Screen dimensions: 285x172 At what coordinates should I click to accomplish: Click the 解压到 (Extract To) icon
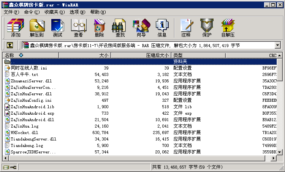[37, 28]
